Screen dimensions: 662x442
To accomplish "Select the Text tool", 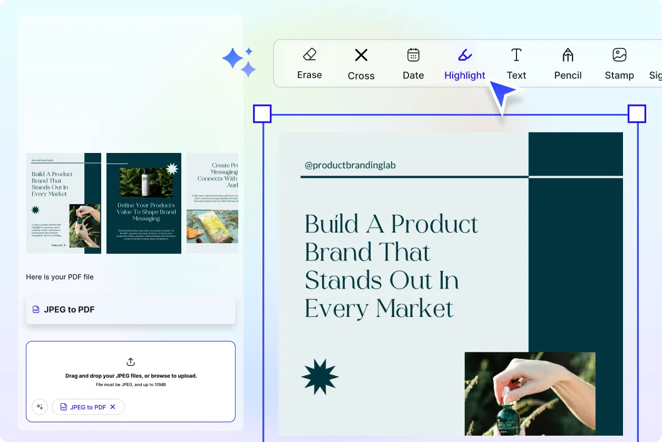I will (516, 63).
